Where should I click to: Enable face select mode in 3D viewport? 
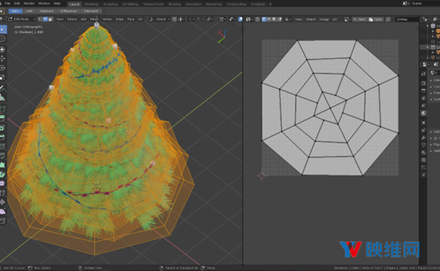(x=50, y=19)
